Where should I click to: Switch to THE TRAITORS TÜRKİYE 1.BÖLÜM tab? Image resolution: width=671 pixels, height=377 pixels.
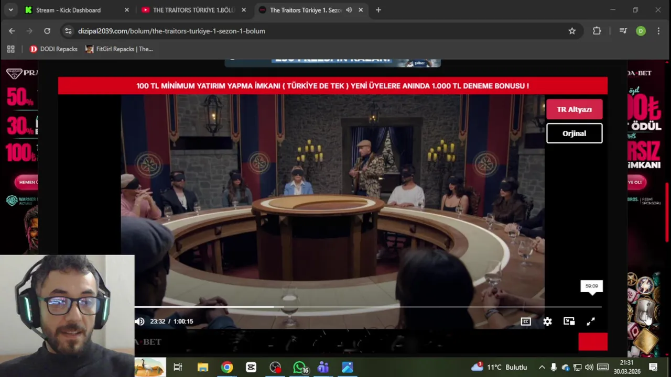pos(194,10)
